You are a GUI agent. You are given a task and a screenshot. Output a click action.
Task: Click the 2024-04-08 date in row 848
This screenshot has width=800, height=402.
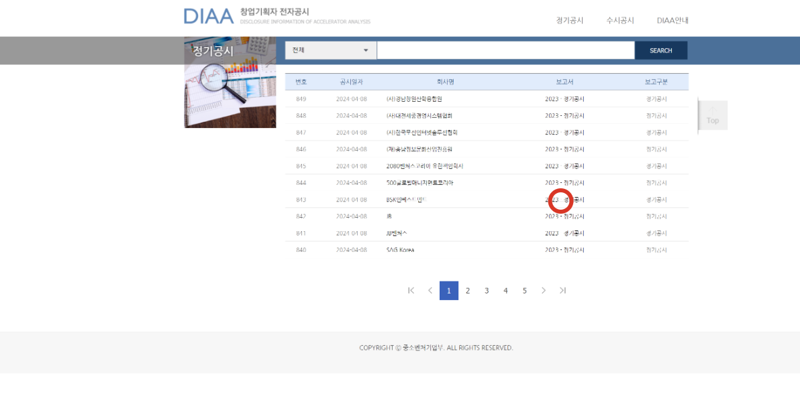[x=352, y=116]
